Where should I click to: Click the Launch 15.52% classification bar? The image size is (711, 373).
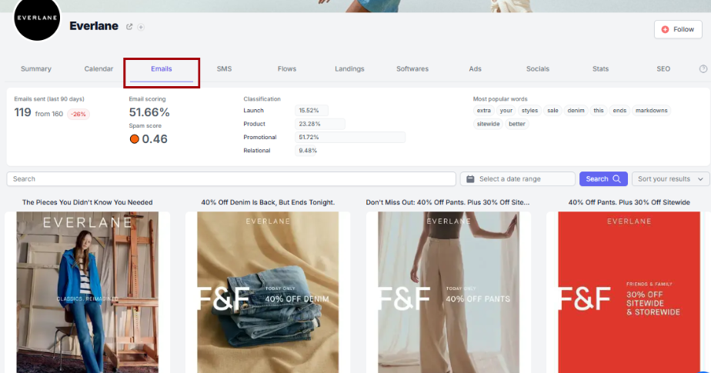[312, 111]
